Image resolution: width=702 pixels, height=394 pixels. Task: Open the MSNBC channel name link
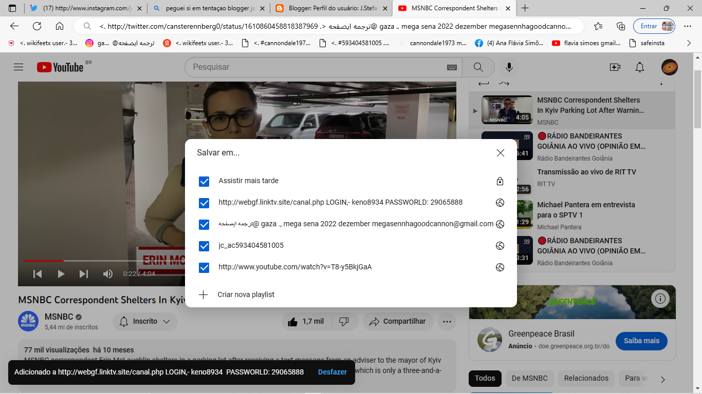[x=59, y=317]
